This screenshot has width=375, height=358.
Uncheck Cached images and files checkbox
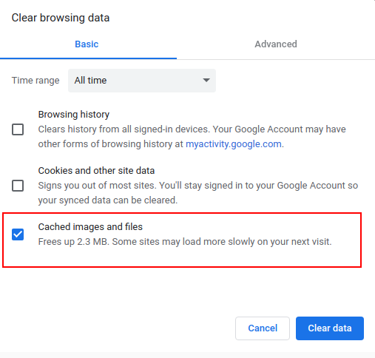click(18, 234)
